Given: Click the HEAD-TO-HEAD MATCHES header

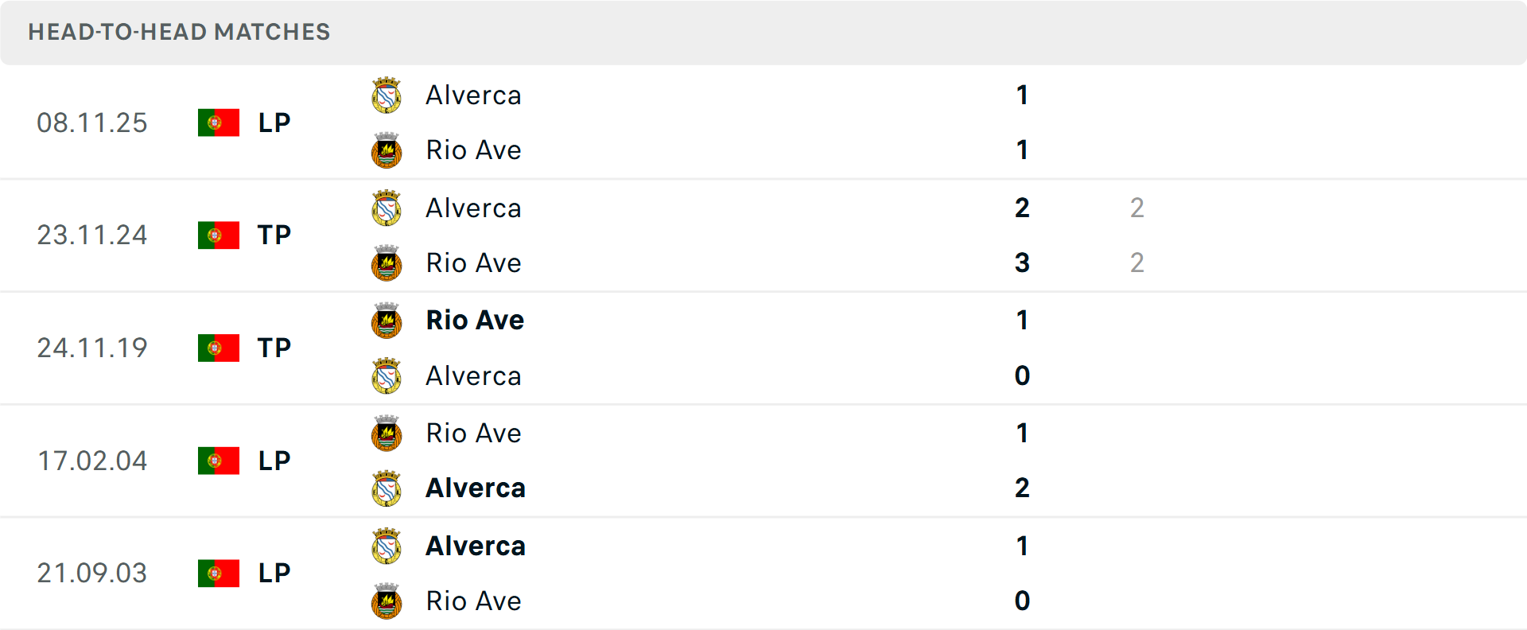Looking at the screenshot, I should coord(179,32).
